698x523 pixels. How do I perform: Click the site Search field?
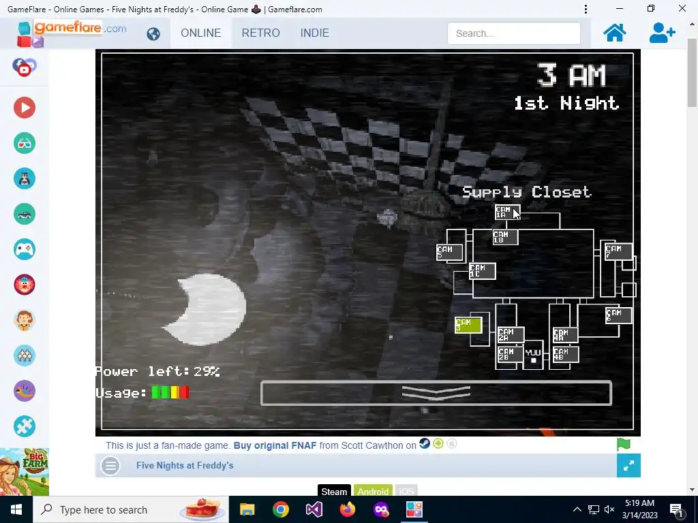tap(514, 33)
